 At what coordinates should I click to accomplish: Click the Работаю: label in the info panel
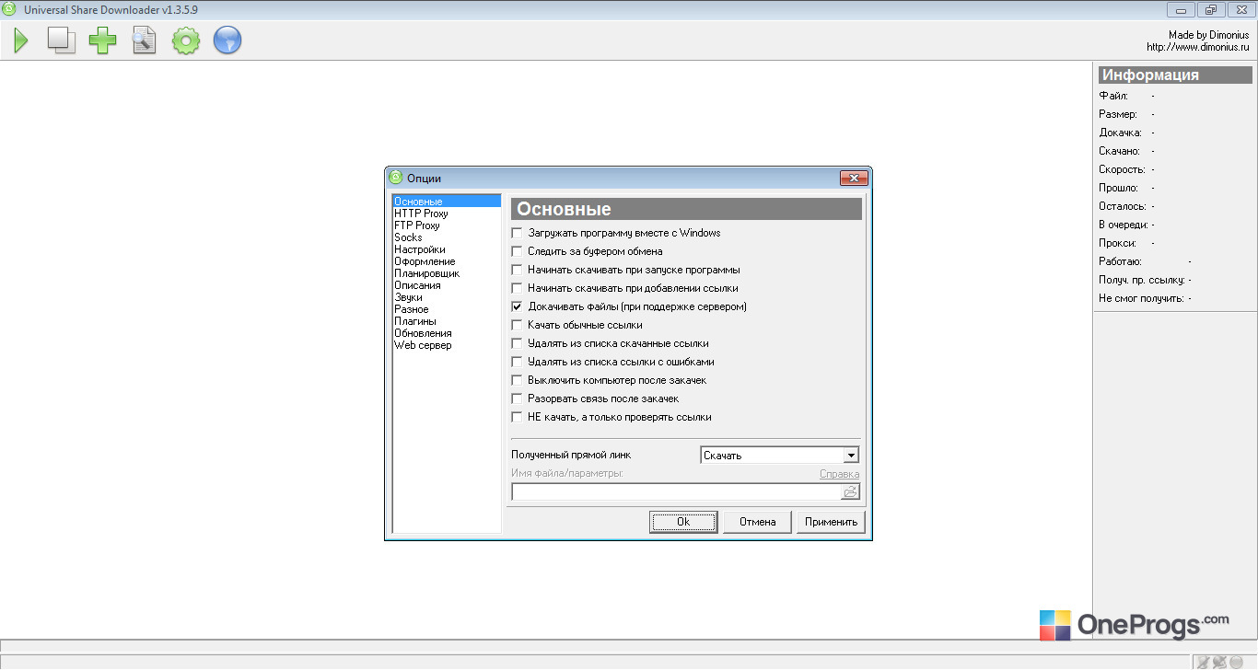pyautogui.click(x=1120, y=261)
